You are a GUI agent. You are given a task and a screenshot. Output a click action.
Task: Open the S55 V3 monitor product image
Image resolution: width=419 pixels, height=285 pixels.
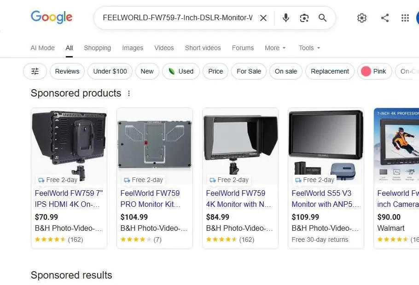coord(326,146)
